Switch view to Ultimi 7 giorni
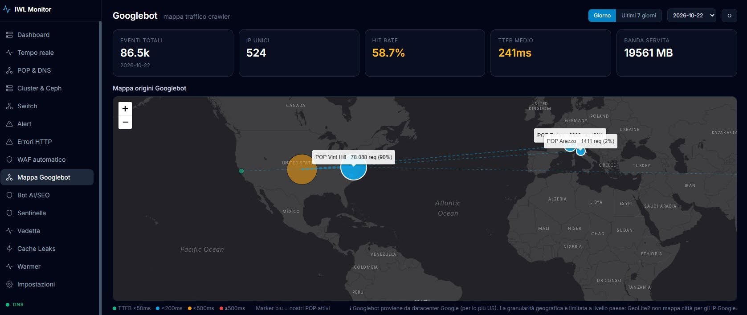The image size is (747, 315). click(639, 16)
